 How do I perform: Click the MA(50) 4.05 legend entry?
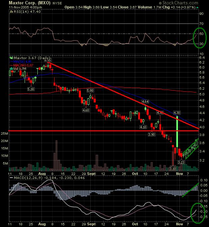(22, 62)
